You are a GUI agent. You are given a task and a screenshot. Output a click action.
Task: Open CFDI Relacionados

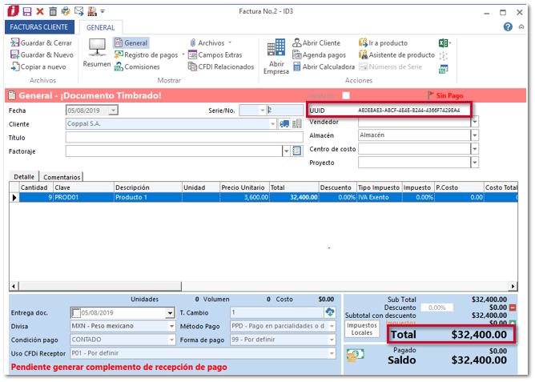[x=192, y=67]
